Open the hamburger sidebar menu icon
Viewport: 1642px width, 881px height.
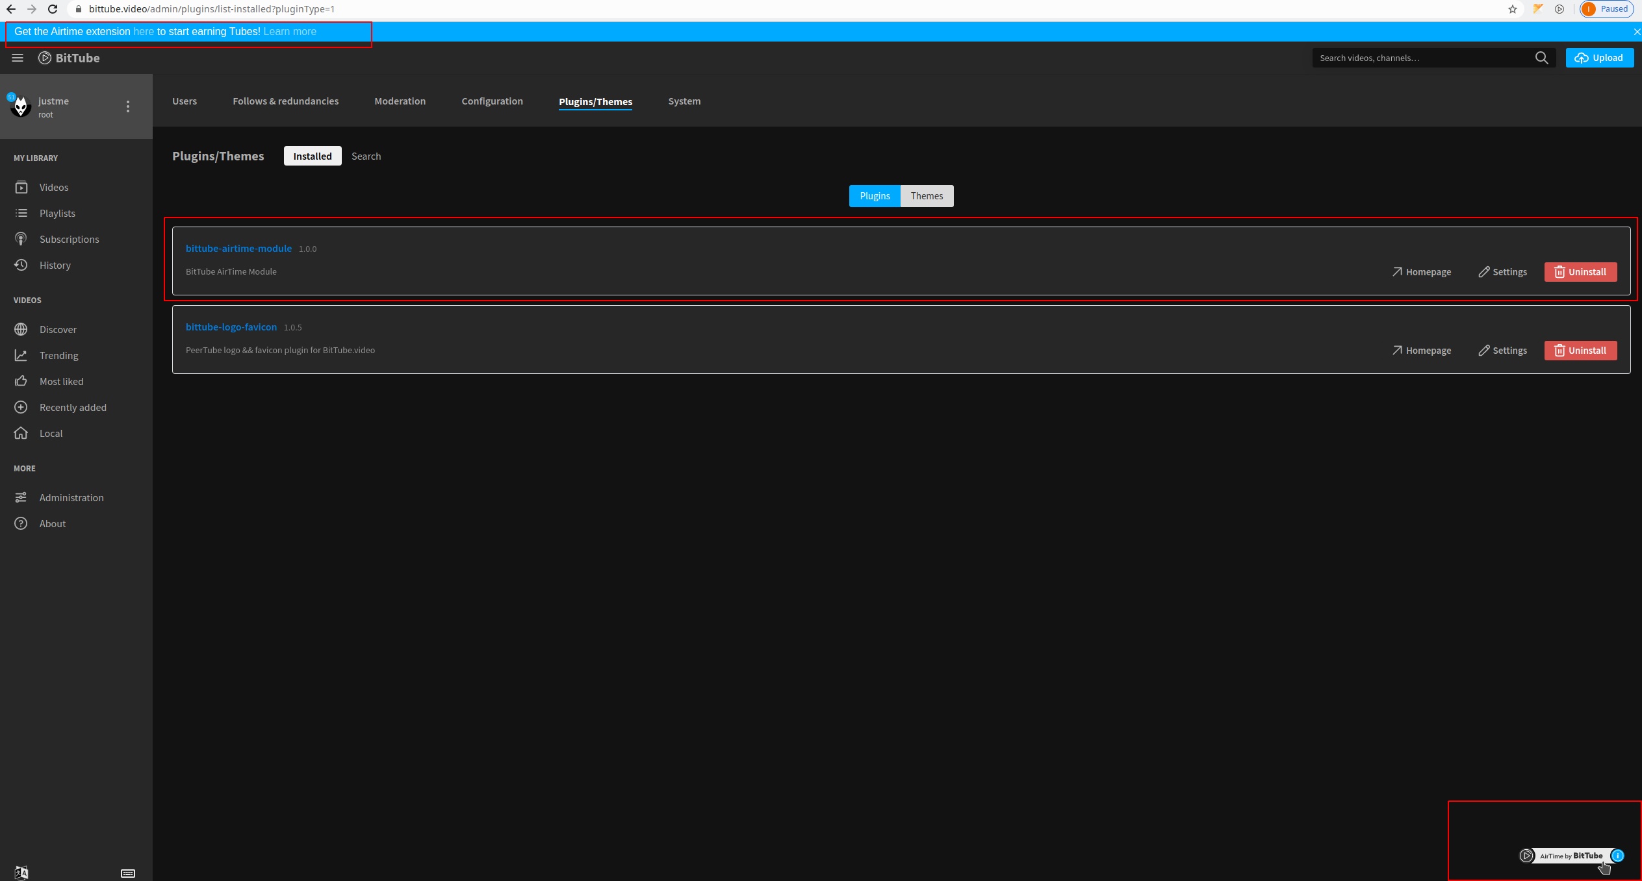tap(18, 58)
